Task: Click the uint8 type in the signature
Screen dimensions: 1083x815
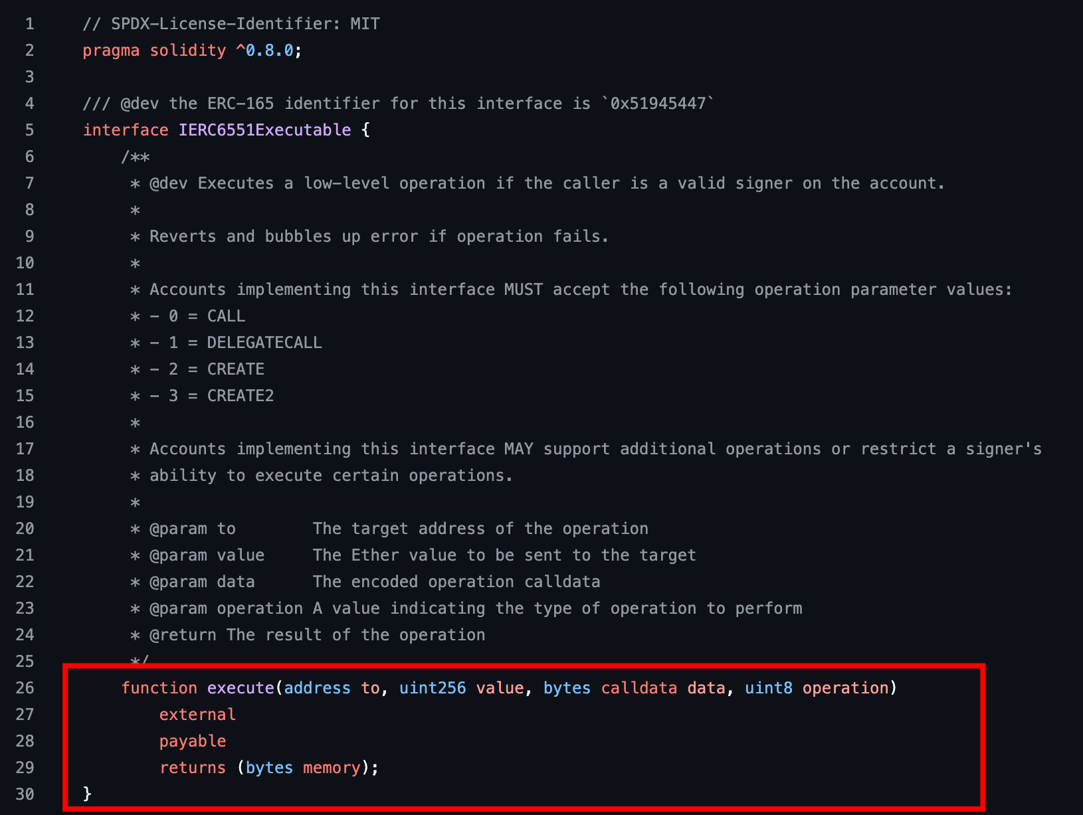Action: 769,688
